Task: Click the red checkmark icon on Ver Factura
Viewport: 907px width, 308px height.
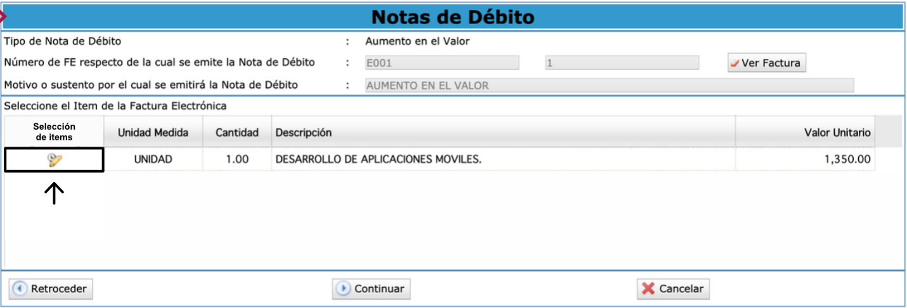Action: point(735,63)
